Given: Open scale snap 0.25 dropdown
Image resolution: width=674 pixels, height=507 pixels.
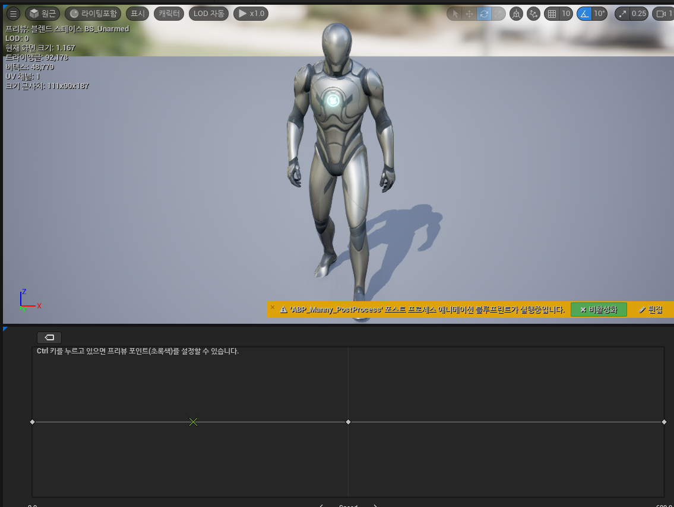Looking at the screenshot, I should [639, 14].
